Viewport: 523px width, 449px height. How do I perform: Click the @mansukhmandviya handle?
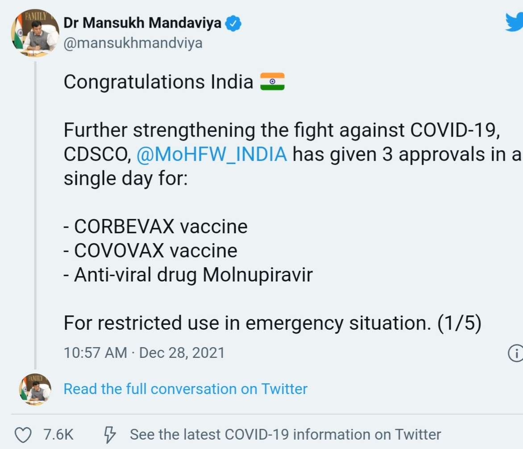point(132,43)
